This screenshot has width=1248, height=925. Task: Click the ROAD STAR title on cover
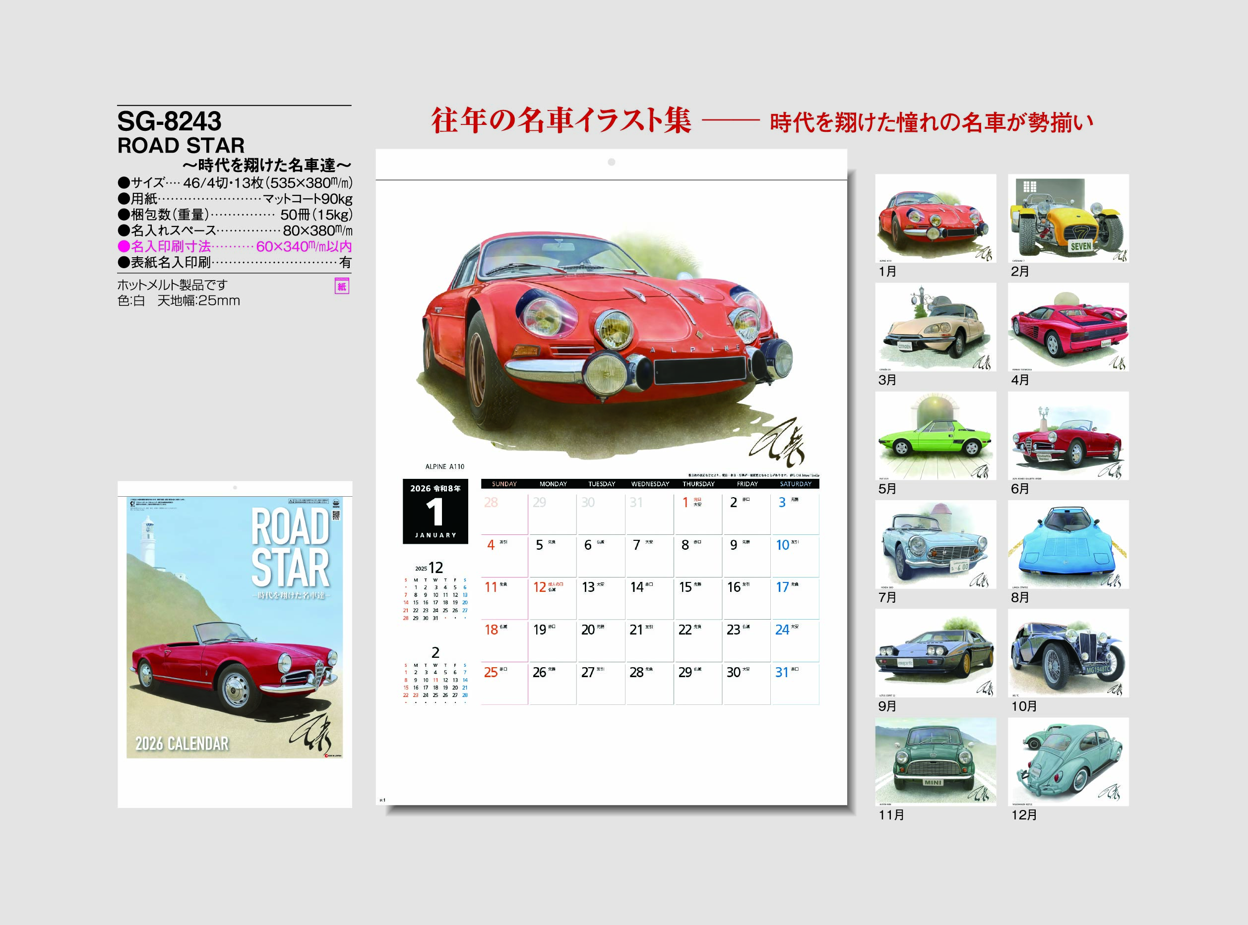tap(290, 548)
